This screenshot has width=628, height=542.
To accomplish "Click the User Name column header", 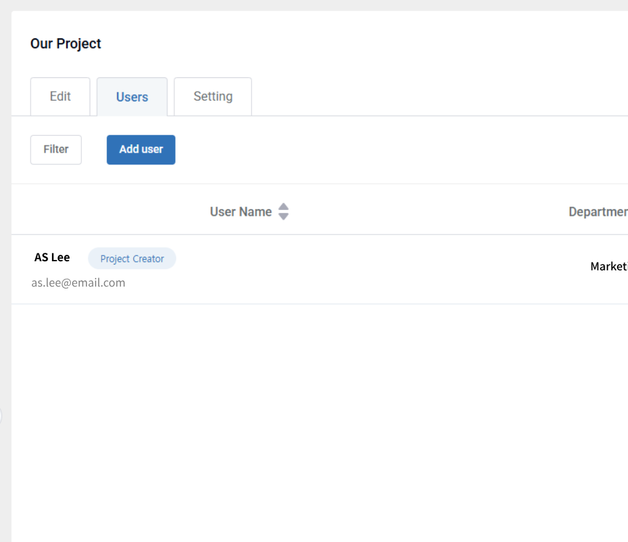I will click(x=241, y=212).
